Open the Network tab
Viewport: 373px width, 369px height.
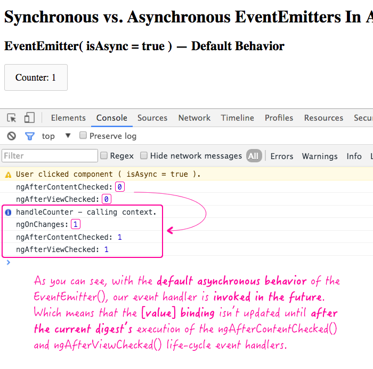coord(194,118)
